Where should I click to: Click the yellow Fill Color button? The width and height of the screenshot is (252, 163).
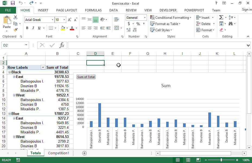(x=63, y=28)
